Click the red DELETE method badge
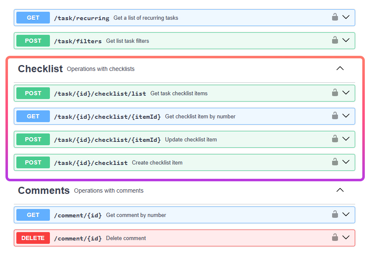The height and width of the screenshot is (256, 369). (x=33, y=238)
